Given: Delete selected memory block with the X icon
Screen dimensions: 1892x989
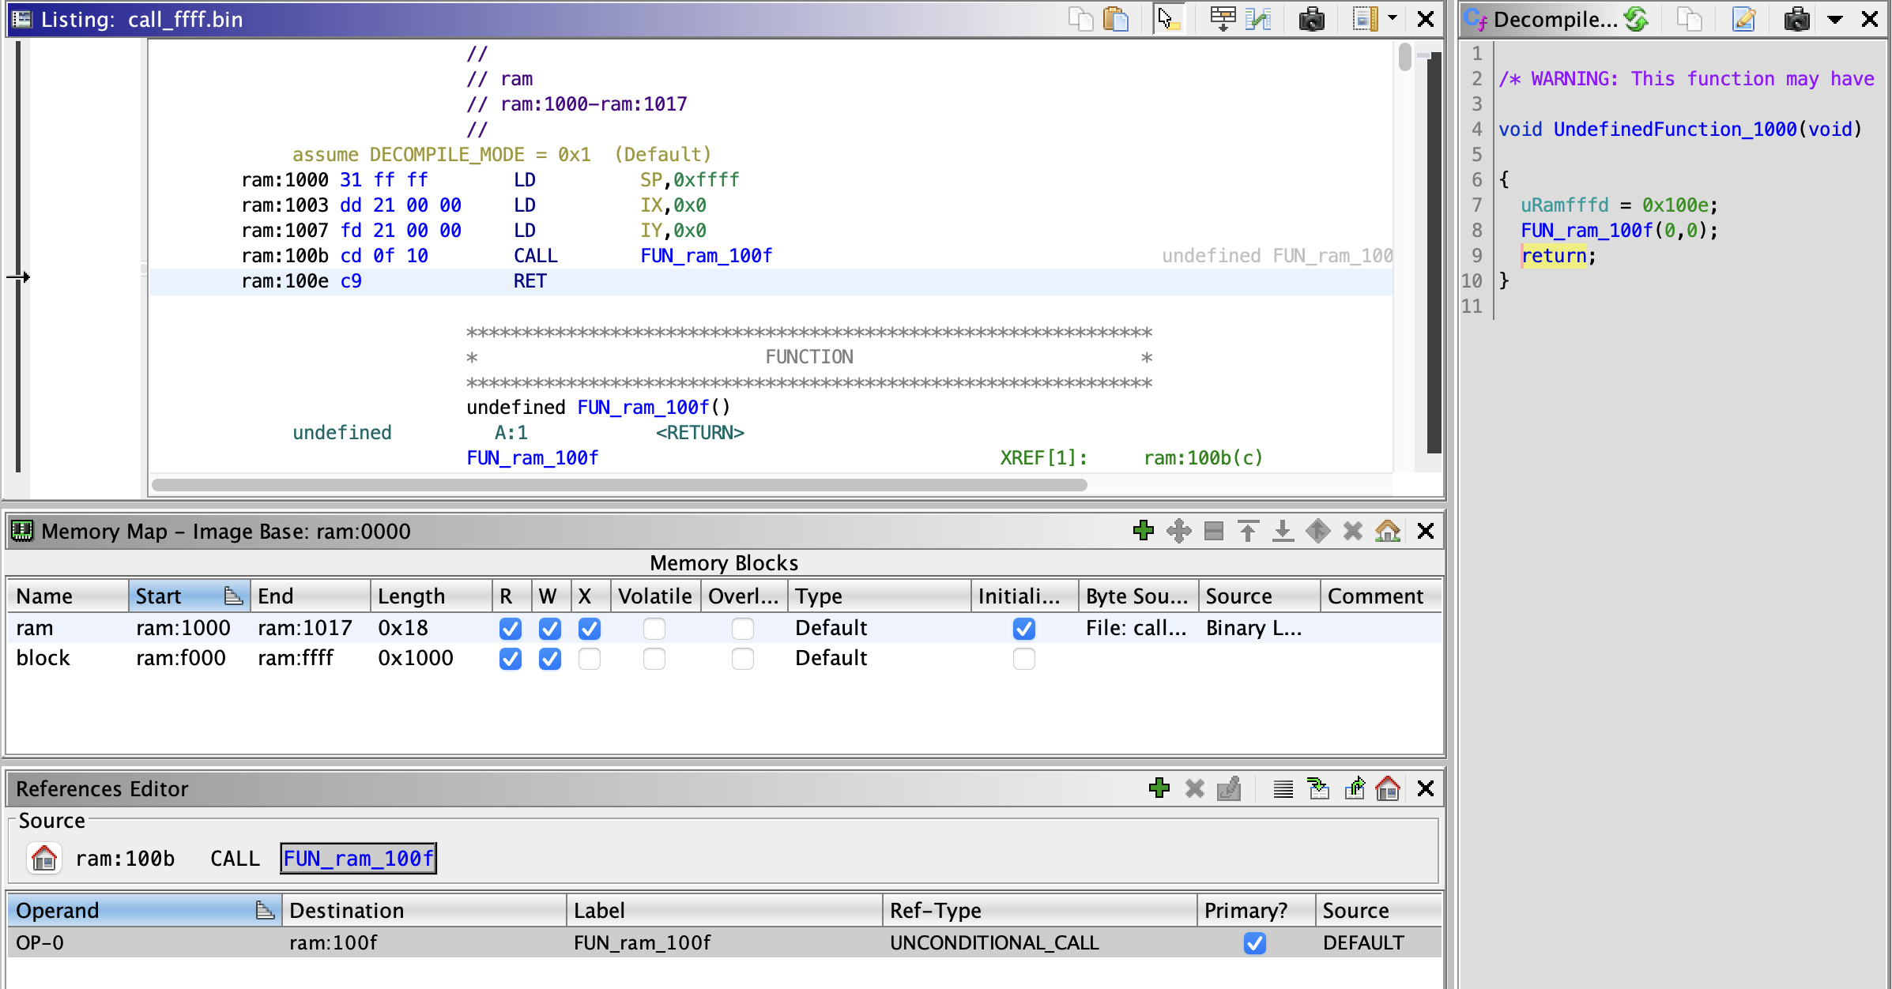Looking at the screenshot, I should 1352,531.
